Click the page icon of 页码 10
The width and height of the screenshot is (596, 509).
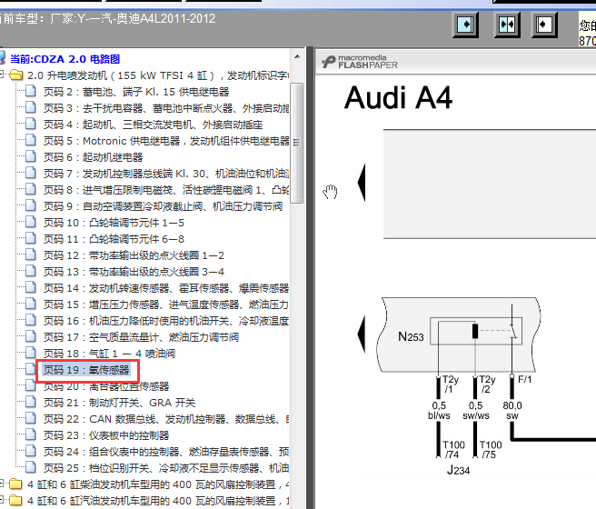point(30,223)
